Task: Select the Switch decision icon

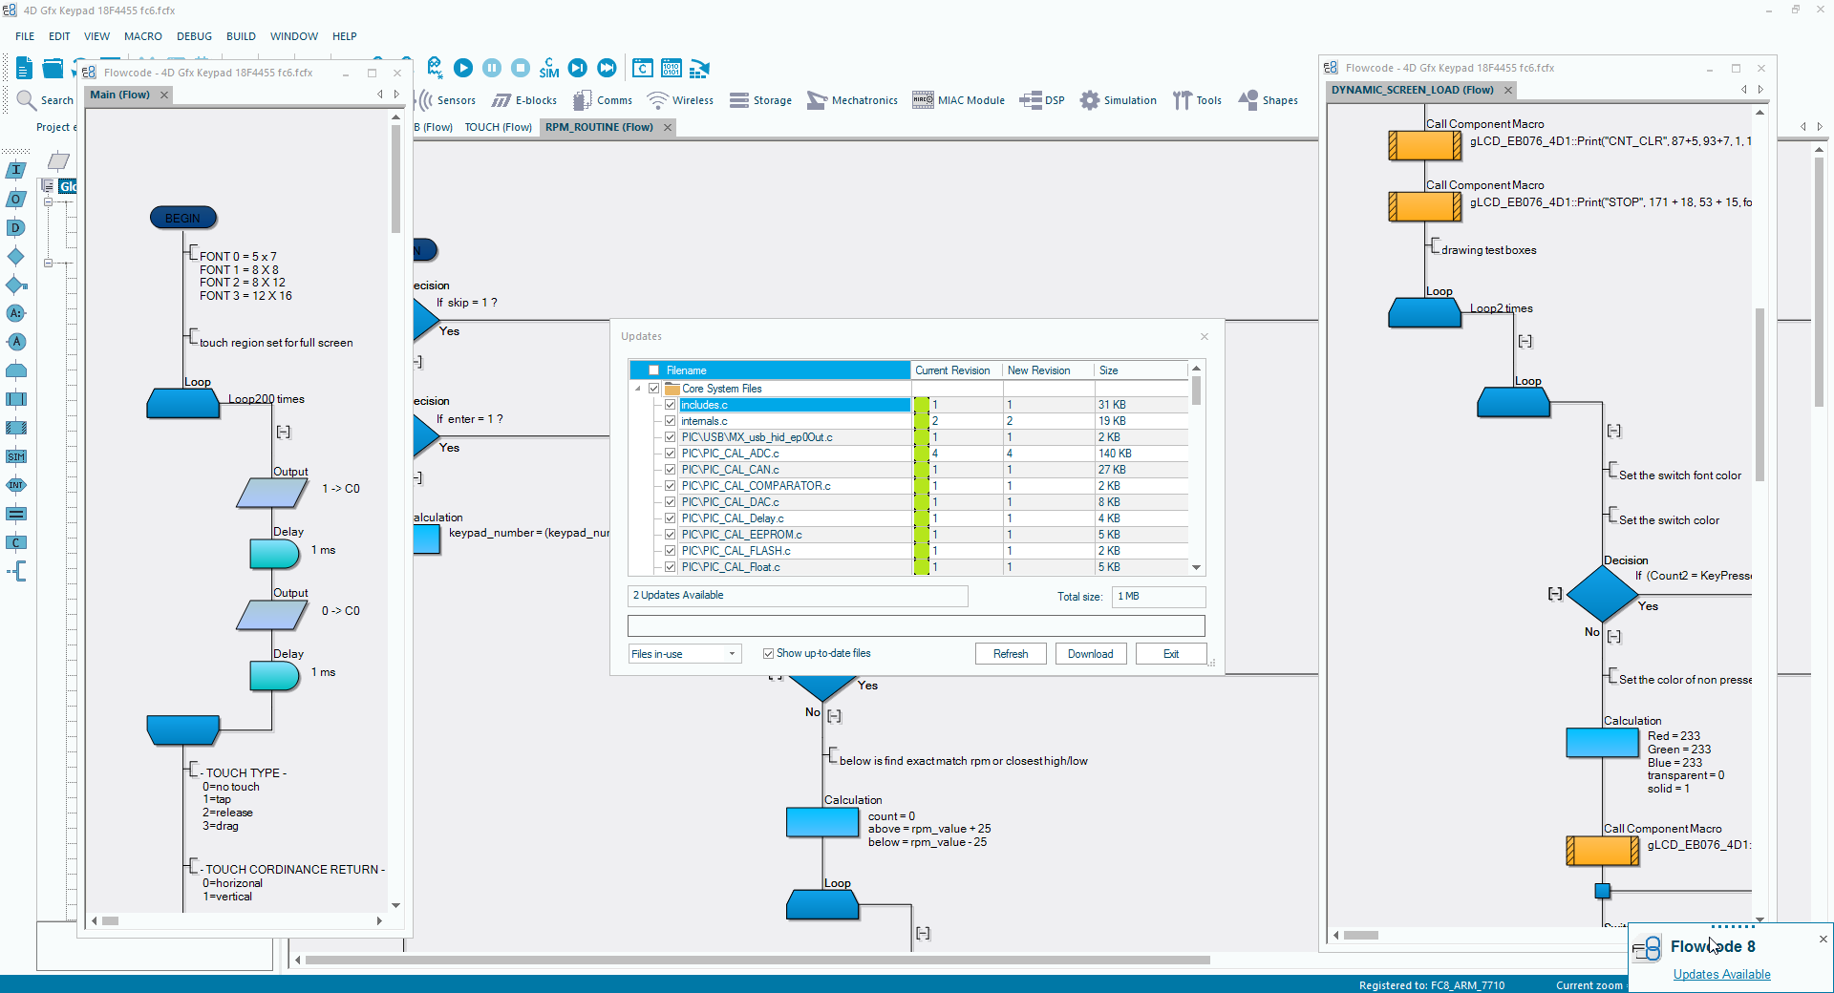Action: (16, 285)
